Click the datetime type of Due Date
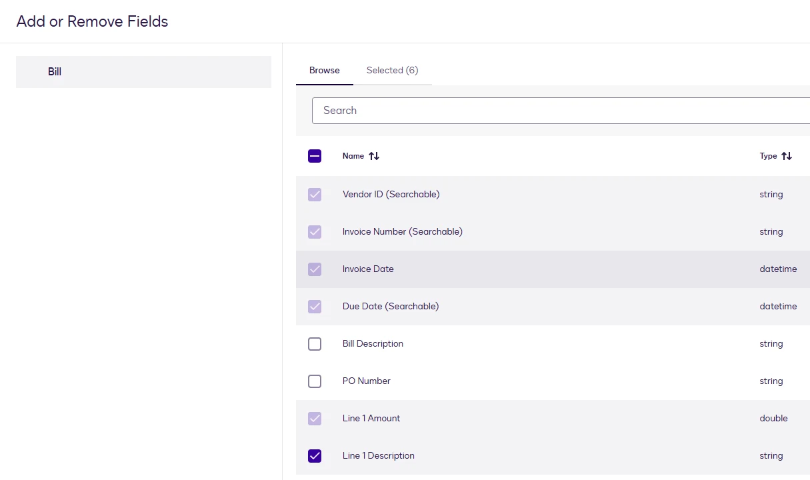This screenshot has width=810, height=480. point(778,307)
